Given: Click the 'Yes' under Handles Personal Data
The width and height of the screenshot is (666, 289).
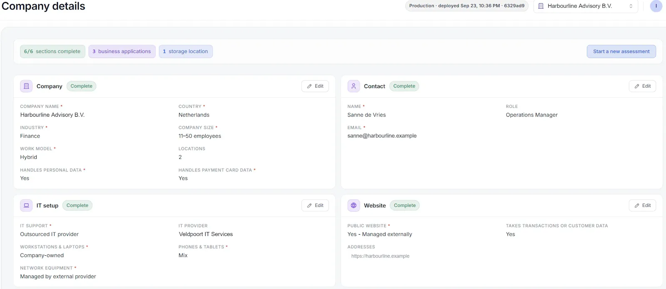Looking at the screenshot, I should (25, 179).
